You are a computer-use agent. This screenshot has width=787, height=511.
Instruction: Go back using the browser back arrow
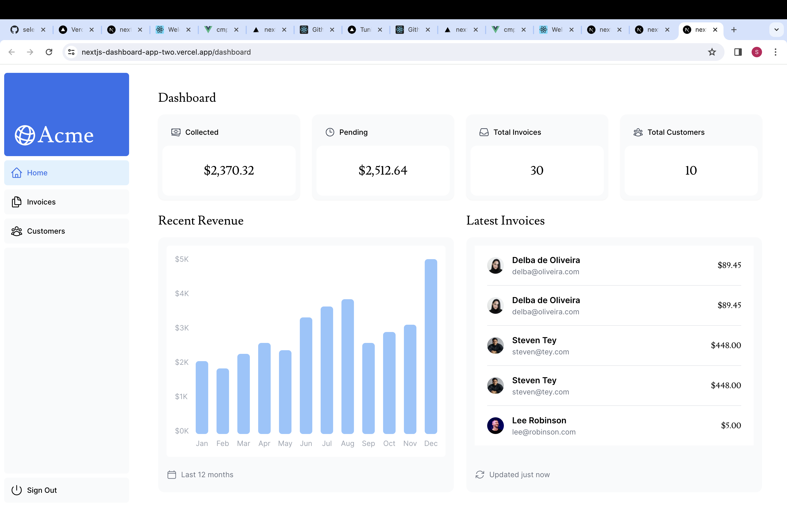11,52
